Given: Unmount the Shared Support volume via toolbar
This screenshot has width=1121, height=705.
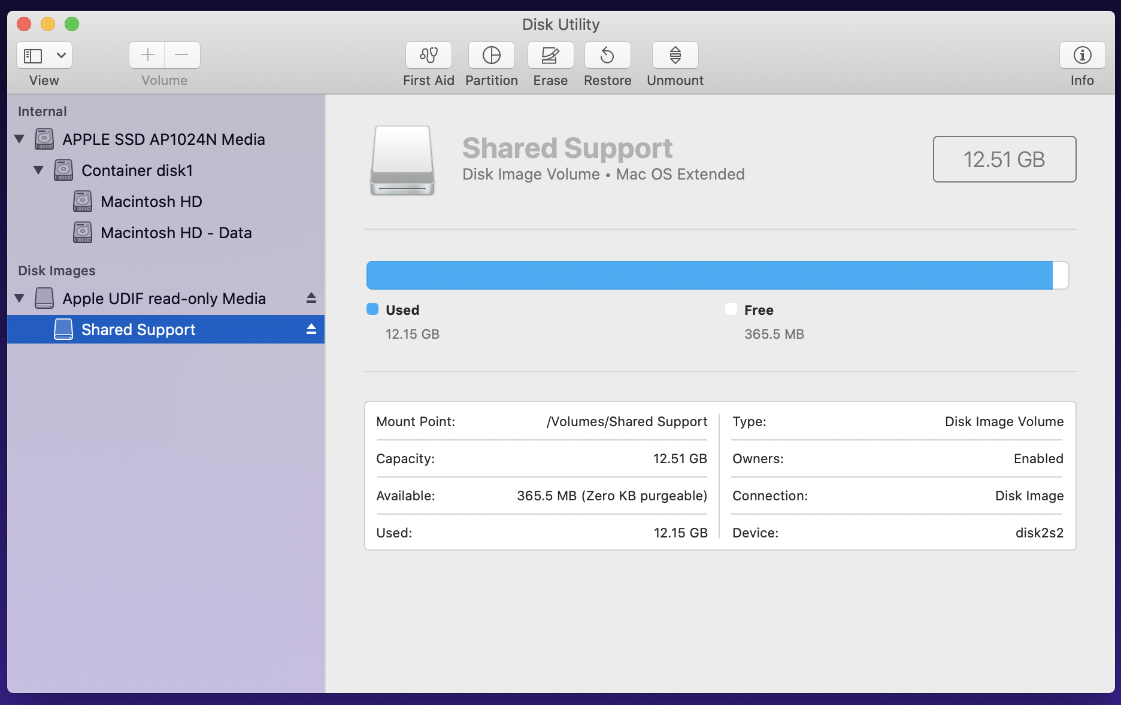Looking at the screenshot, I should [x=675, y=55].
